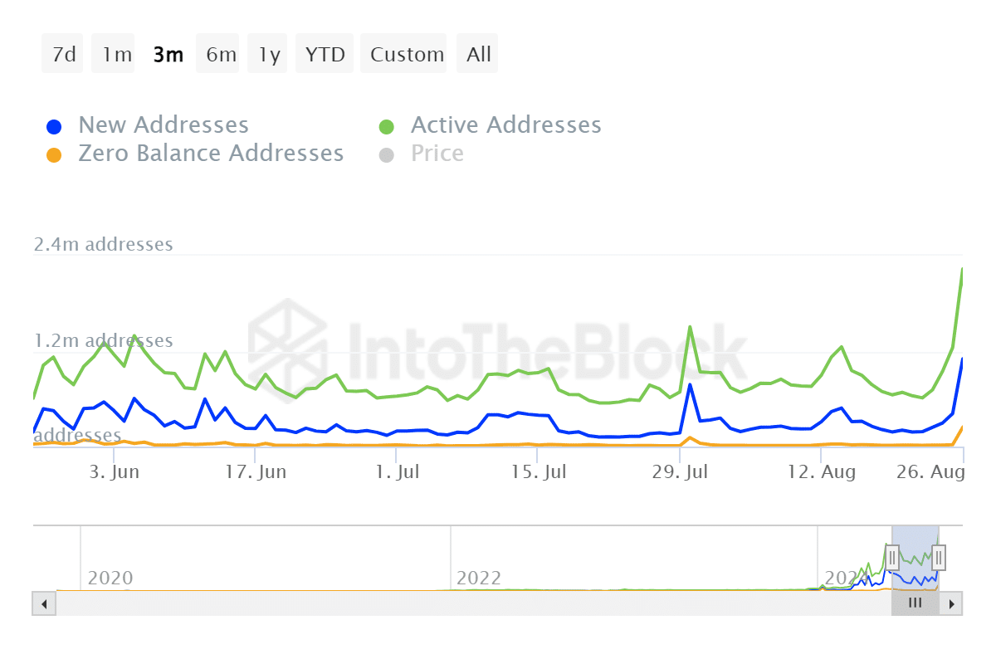The height and width of the screenshot is (664, 996).
Task: Select the 7d time range
Action: [x=63, y=55]
